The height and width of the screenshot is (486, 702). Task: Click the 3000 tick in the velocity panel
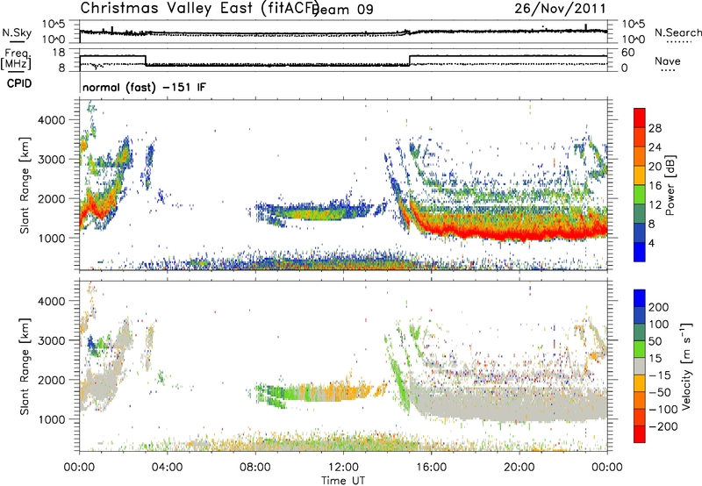point(52,340)
